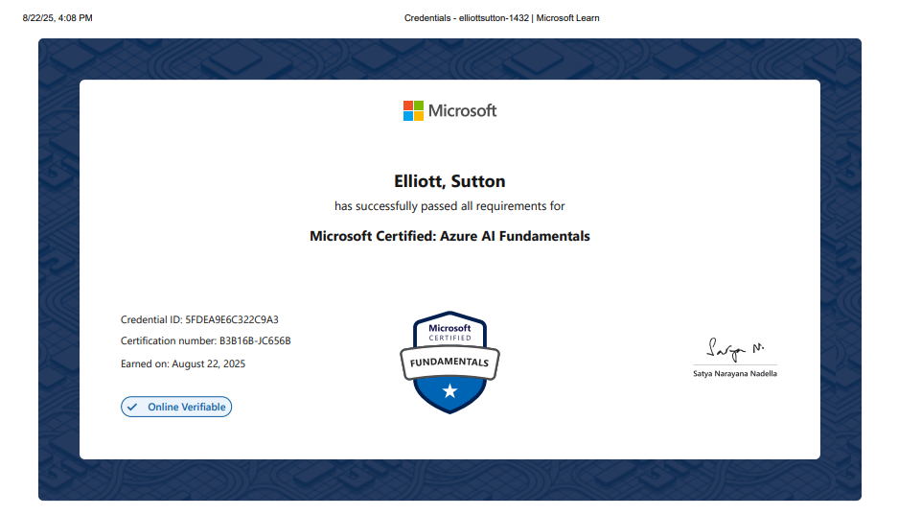Select Credential ID 5FDEA9E6C322C9A3
This screenshot has width=898, height=515.
coord(199,319)
